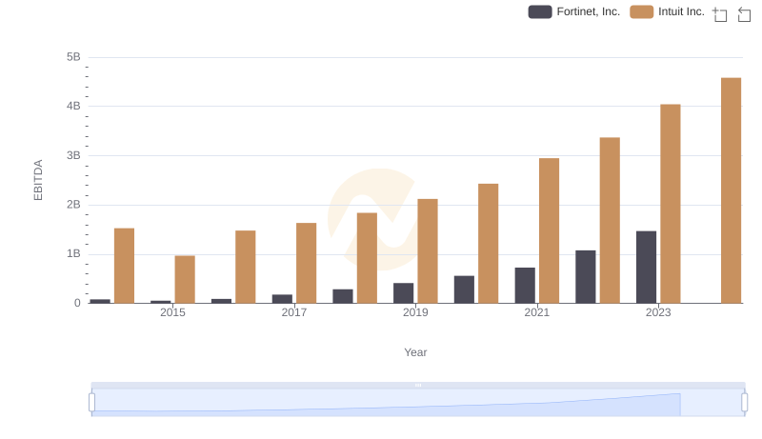
Task: Click inside the data zoom preview area
Action: (x=418, y=402)
